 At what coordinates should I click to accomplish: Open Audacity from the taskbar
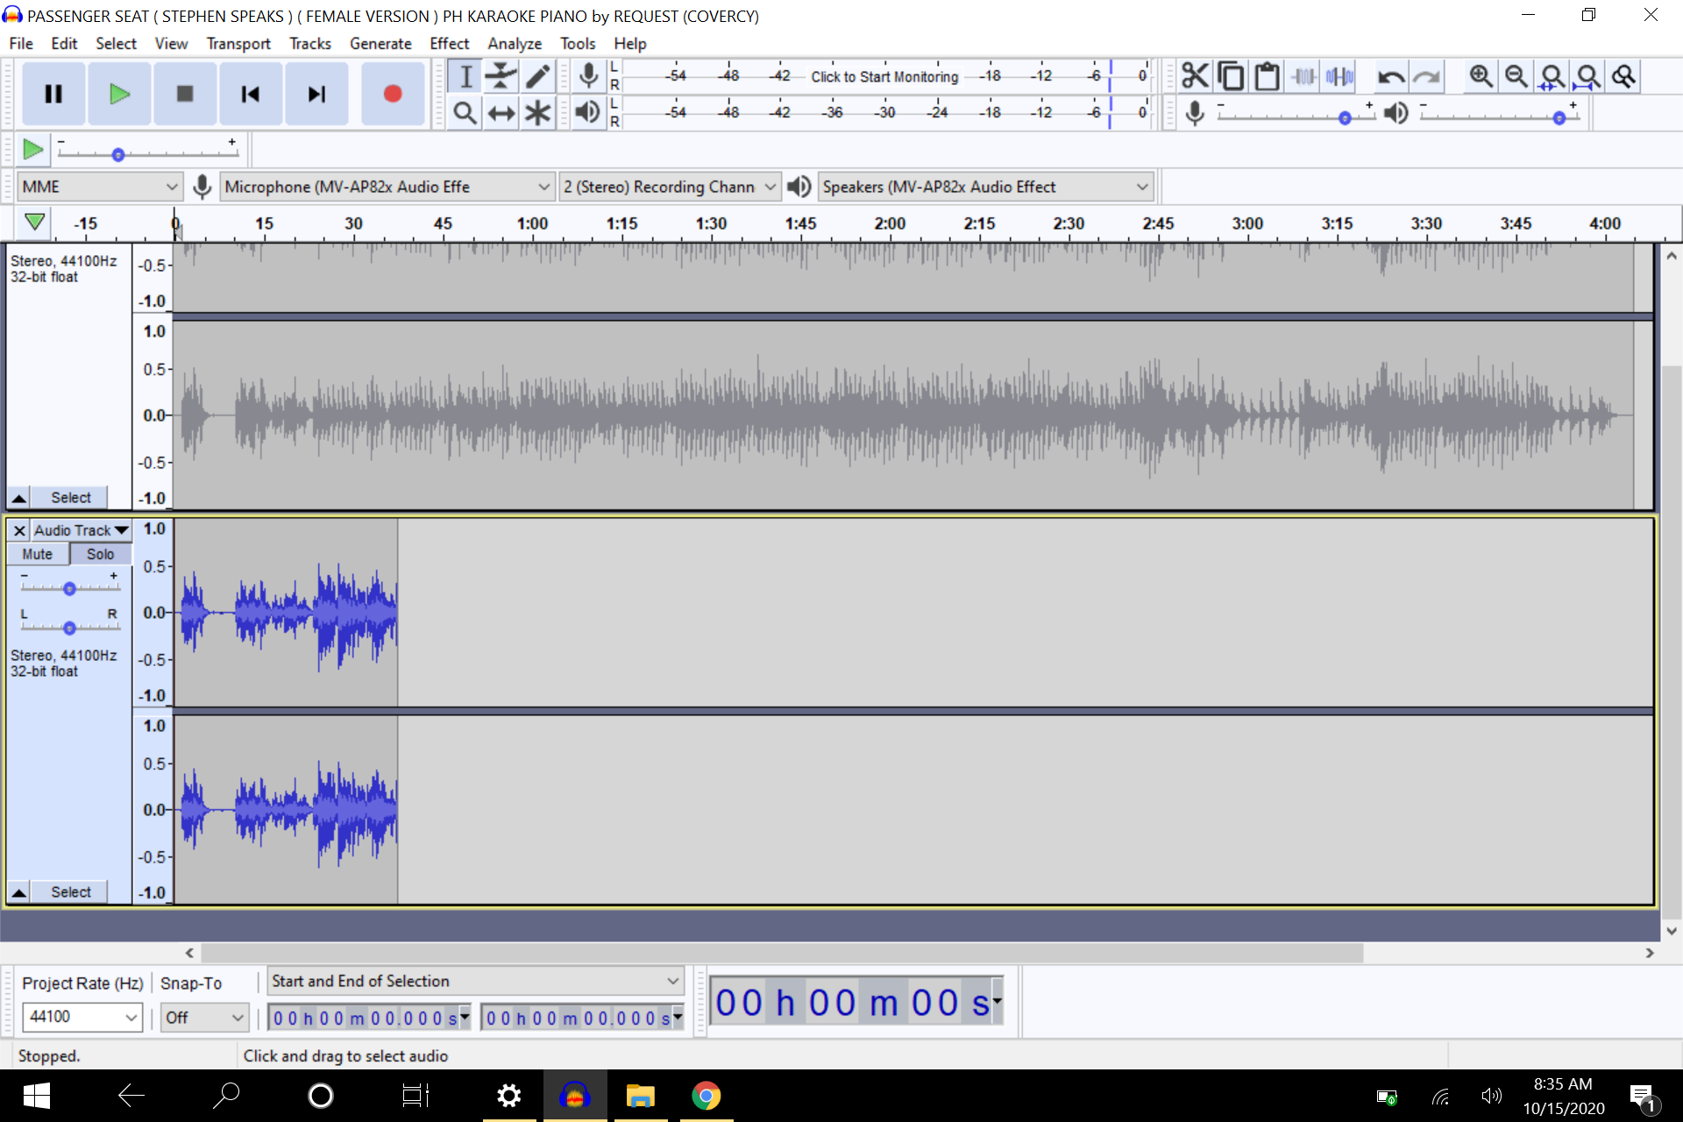click(x=575, y=1096)
